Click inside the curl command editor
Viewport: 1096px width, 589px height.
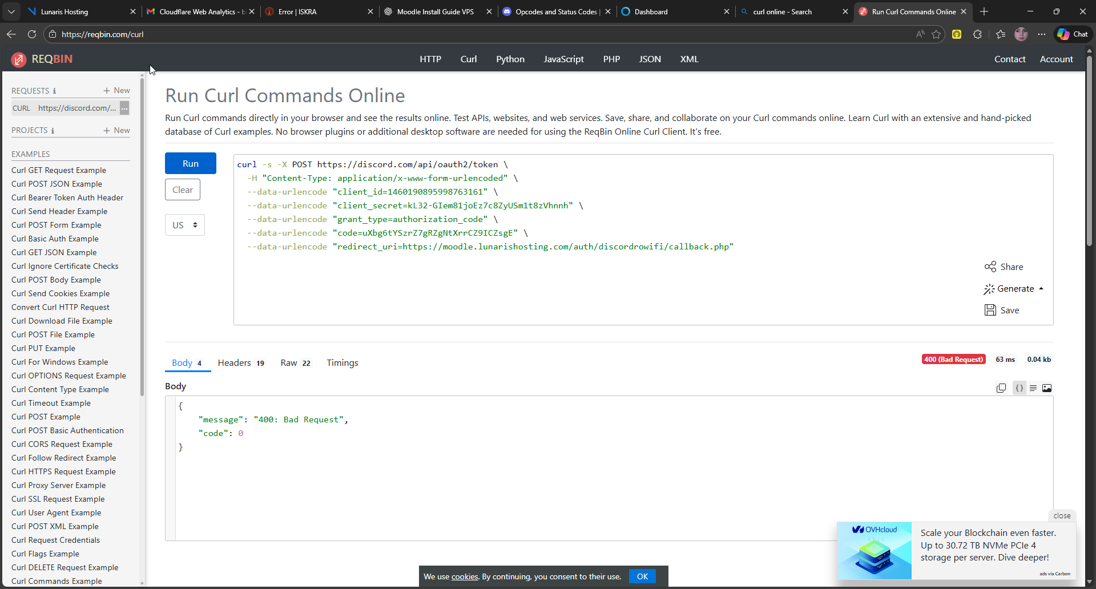tap(571, 285)
